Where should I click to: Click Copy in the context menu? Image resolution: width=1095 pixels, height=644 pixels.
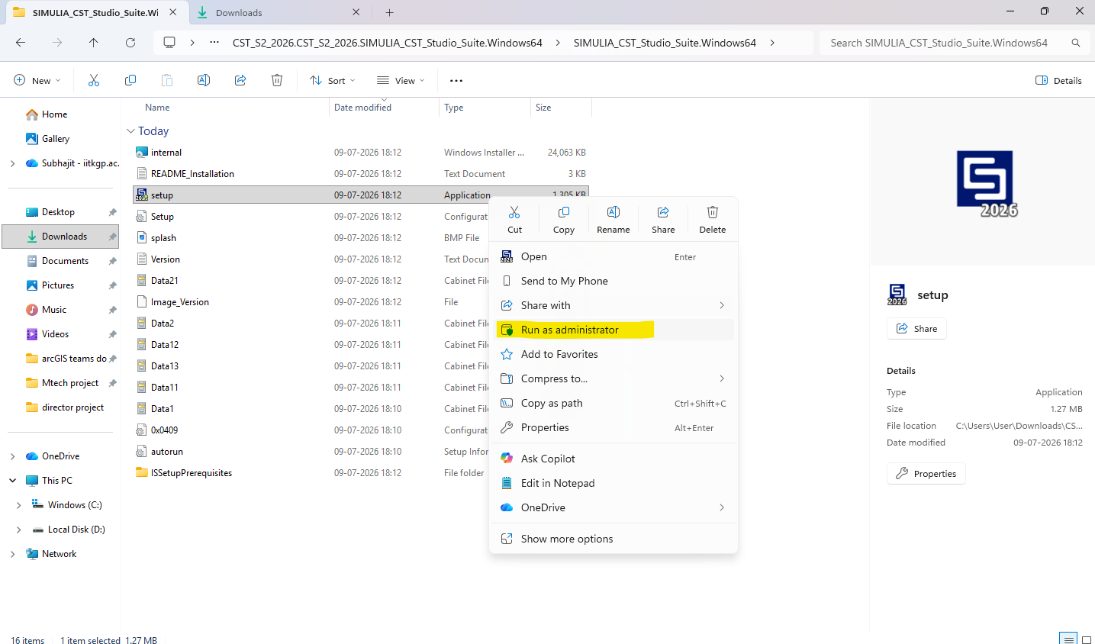[564, 219]
